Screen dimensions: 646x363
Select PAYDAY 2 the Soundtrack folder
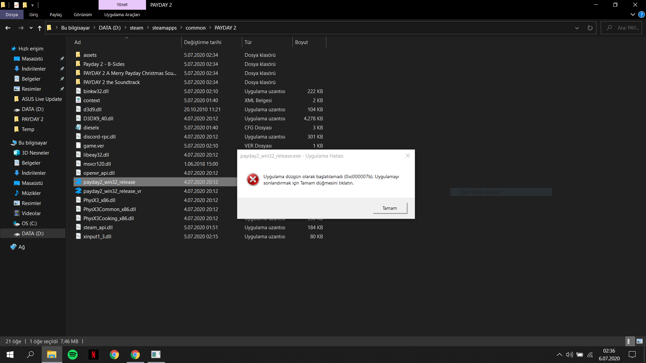111,82
